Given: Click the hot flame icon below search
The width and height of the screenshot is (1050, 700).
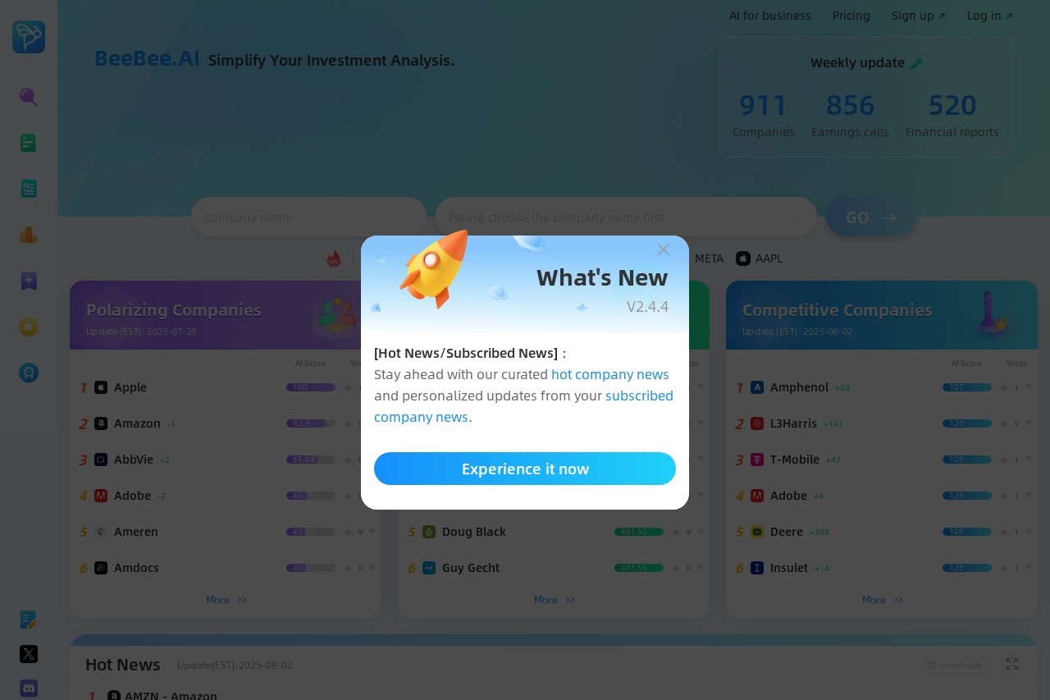Looking at the screenshot, I should coord(334,258).
